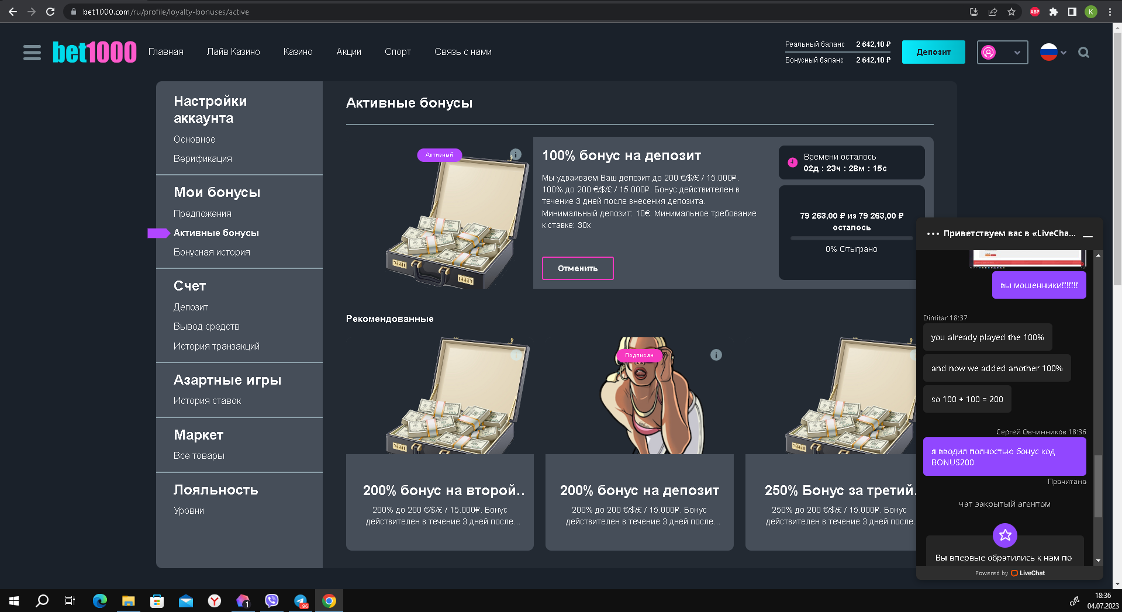The image size is (1122, 612).
Task: Select Активные бонусы in the sidebar
Action: pos(216,233)
